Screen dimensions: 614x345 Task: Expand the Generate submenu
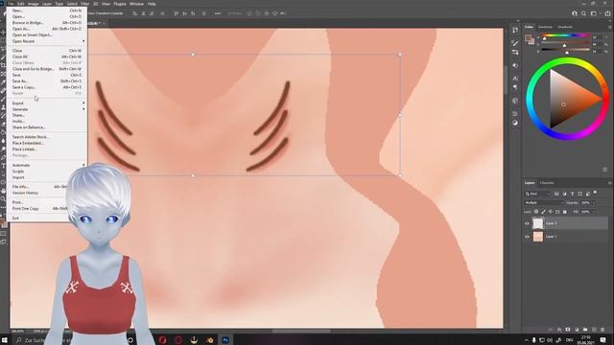47,109
